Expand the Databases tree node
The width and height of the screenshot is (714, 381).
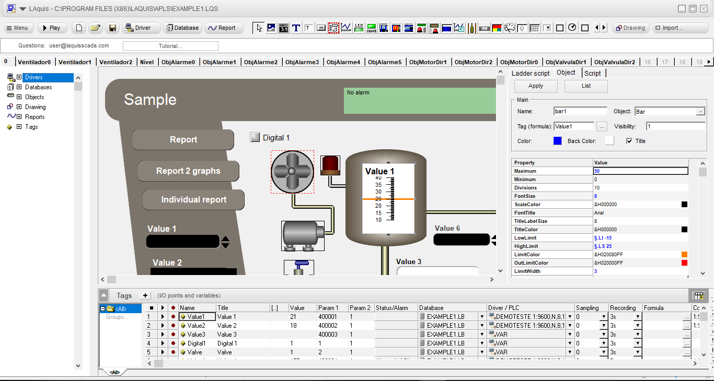point(19,87)
